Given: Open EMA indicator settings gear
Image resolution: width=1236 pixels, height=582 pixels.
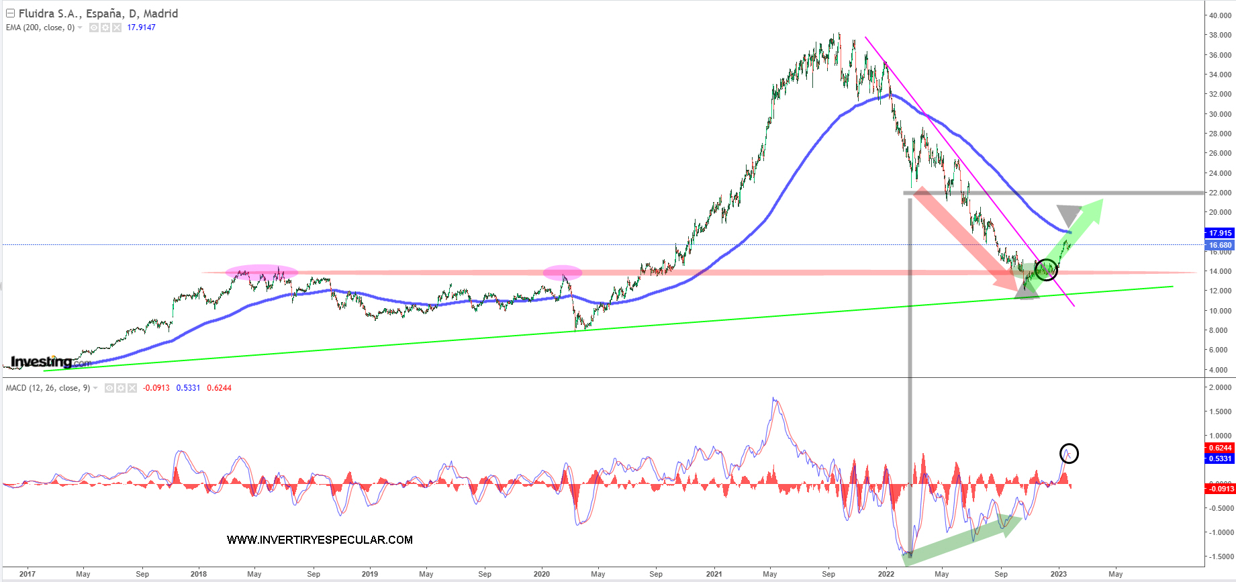Looking at the screenshot, I should [105, 28].
